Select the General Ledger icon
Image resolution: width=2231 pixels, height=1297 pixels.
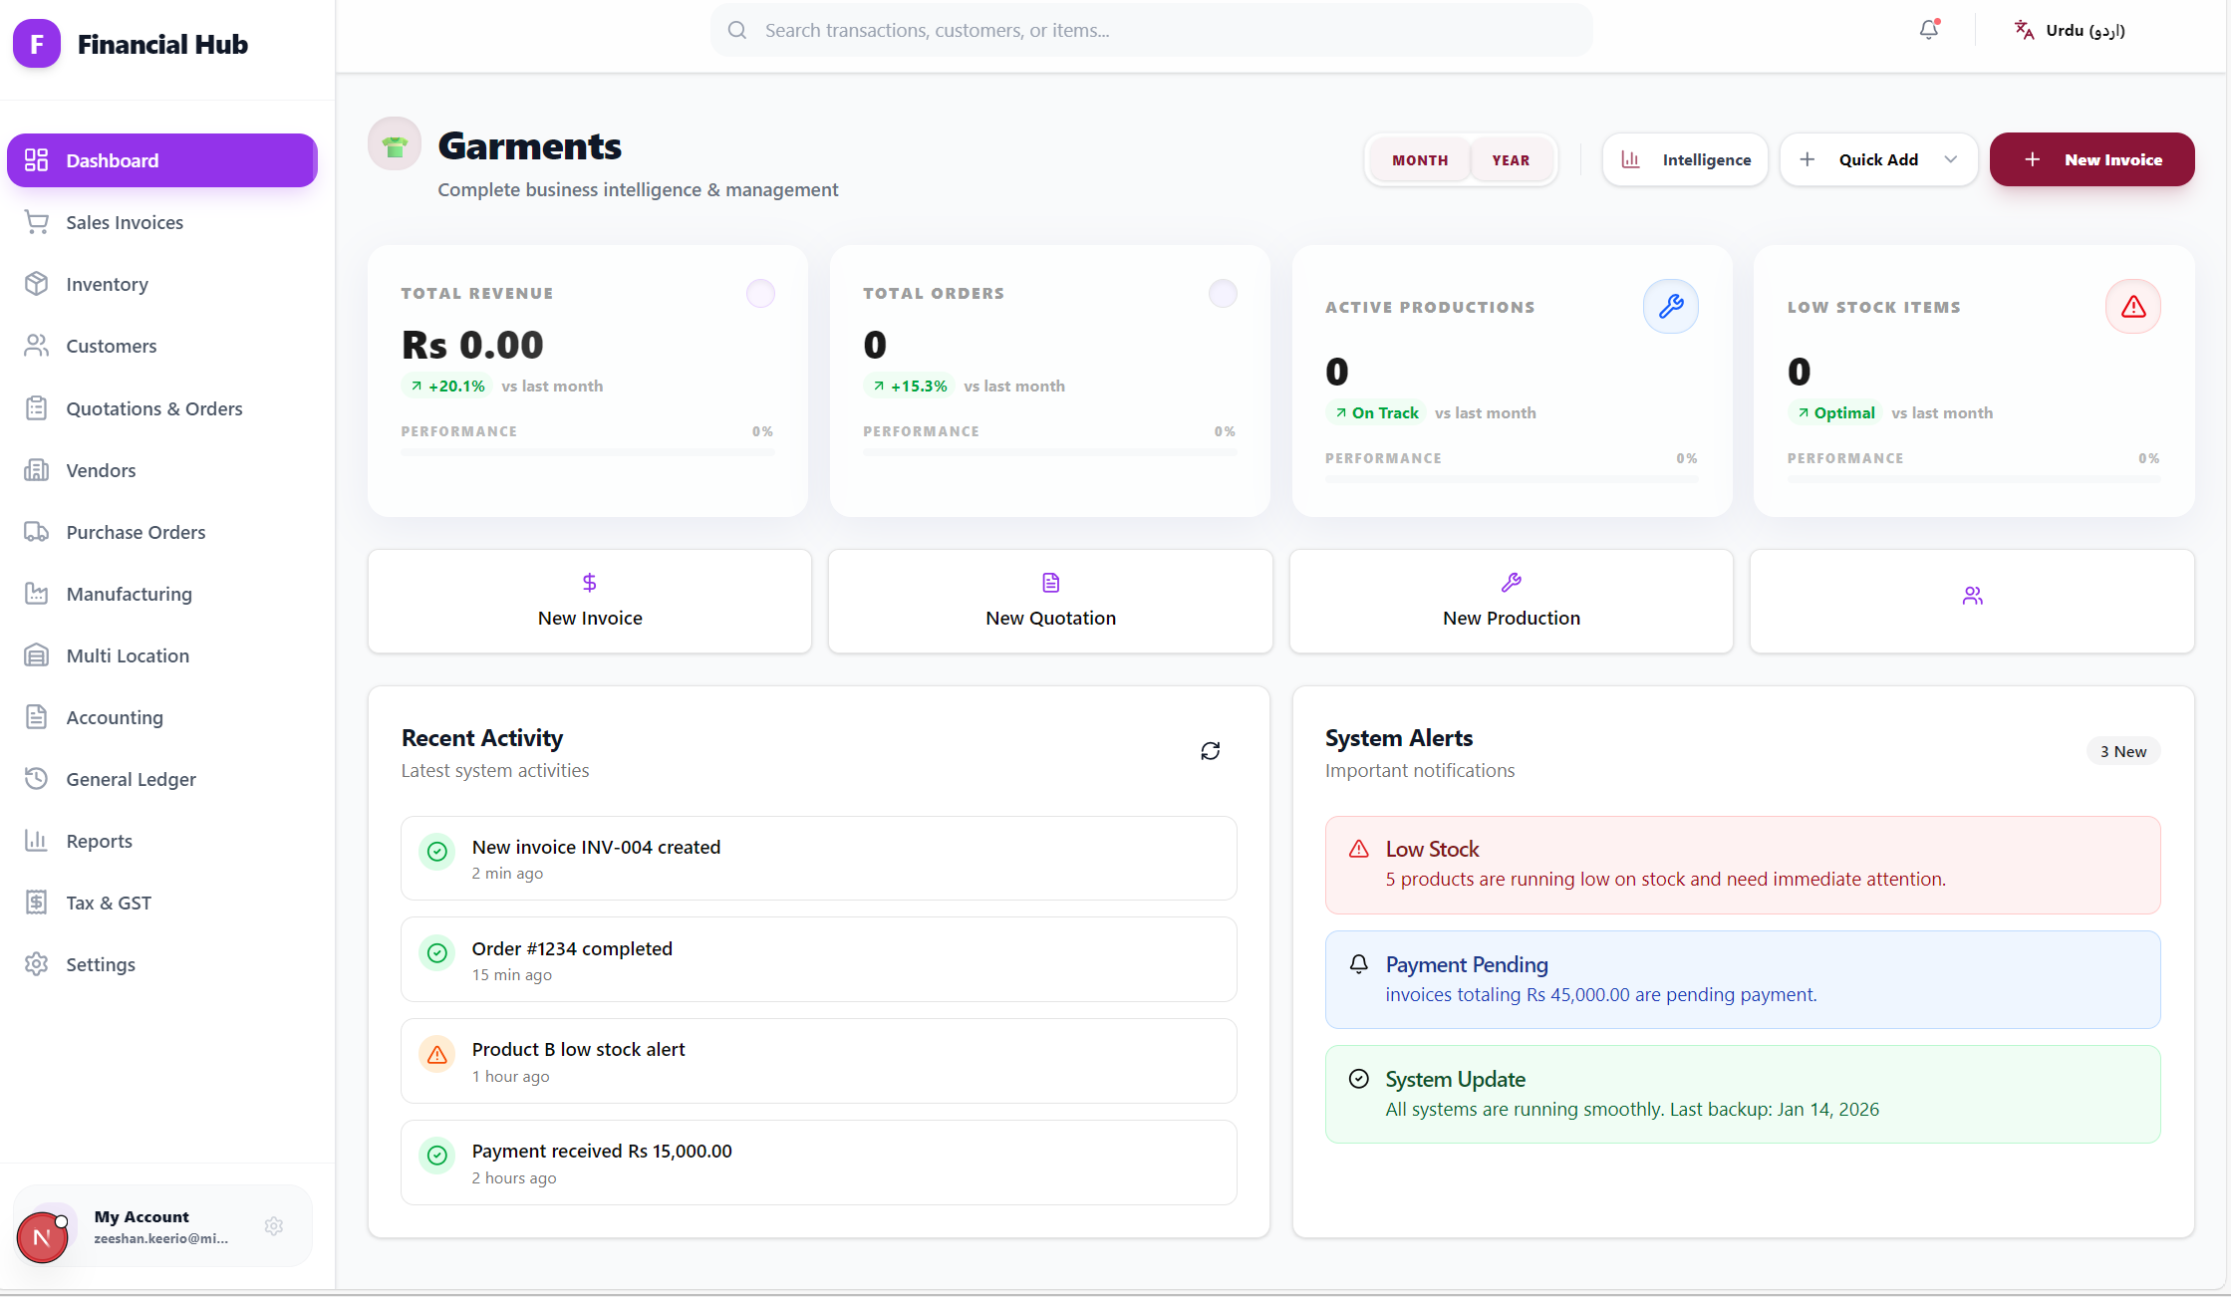pyautogui.click(x=37, y=779)
